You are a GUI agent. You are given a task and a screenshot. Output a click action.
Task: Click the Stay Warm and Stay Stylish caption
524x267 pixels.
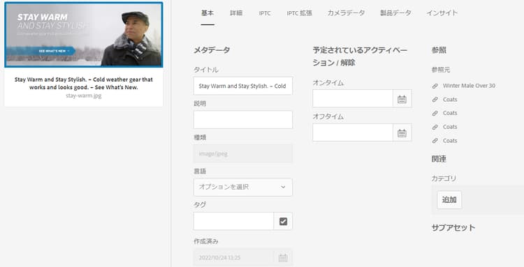[x=84, y=84]
